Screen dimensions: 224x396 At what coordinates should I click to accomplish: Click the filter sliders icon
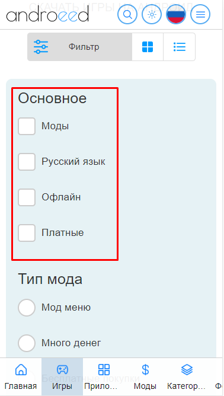click(41, 47)
